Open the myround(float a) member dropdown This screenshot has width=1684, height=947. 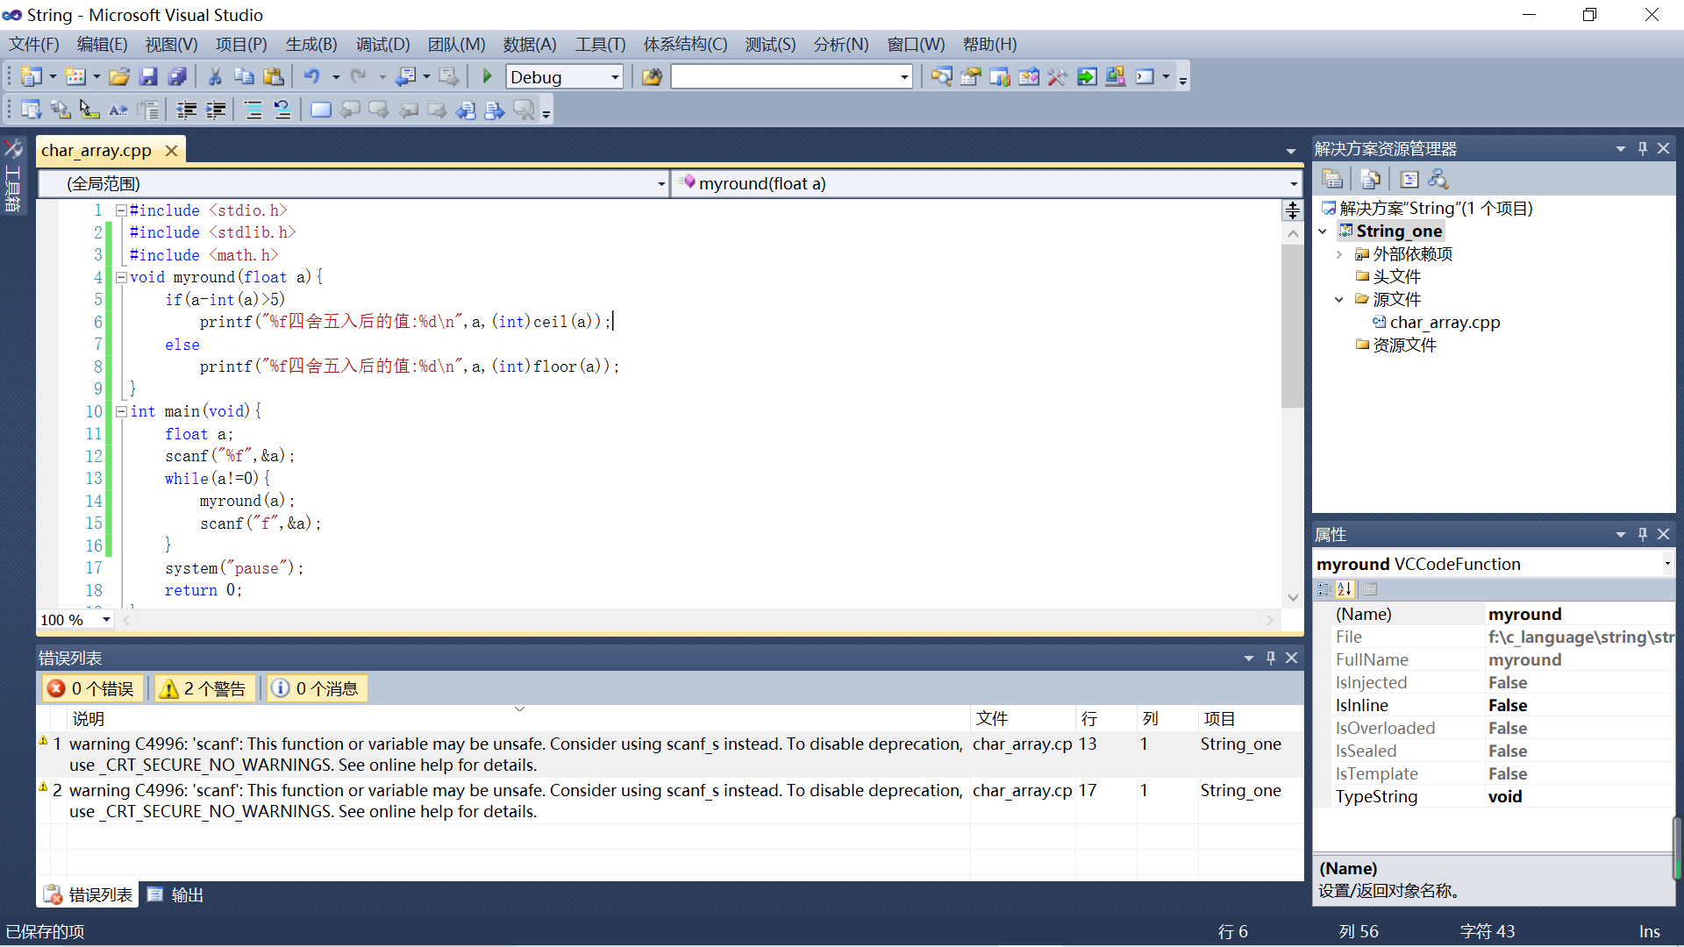1294,183
